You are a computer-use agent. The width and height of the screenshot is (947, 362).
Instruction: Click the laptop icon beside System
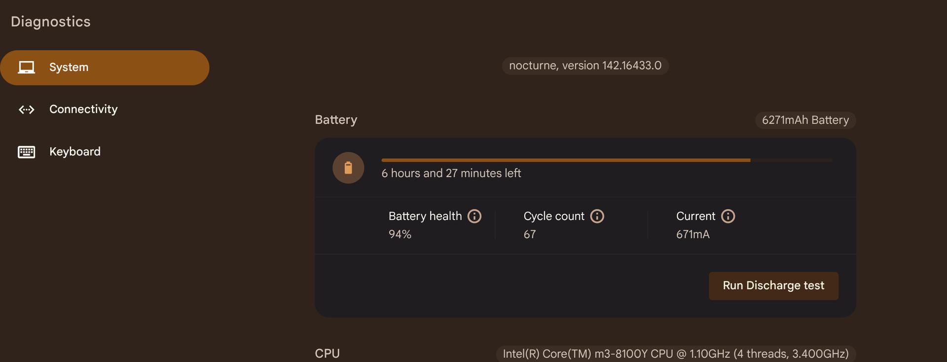click(27, 67)
